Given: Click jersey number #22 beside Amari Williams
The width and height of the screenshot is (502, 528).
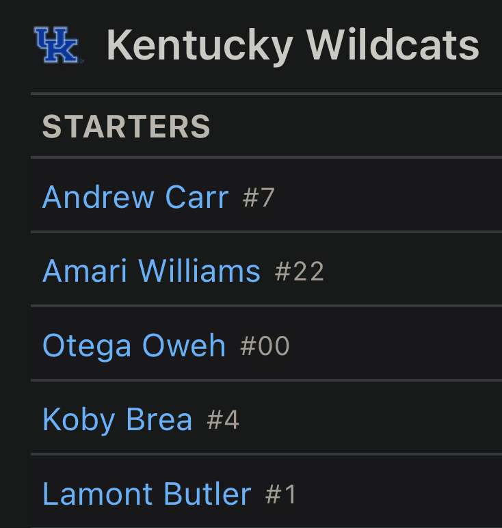Looking at the screenshot, I should 300,272.
